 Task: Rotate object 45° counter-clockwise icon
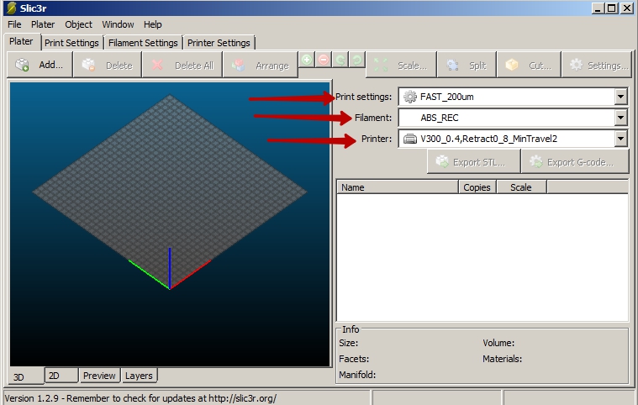pos(340,60)
